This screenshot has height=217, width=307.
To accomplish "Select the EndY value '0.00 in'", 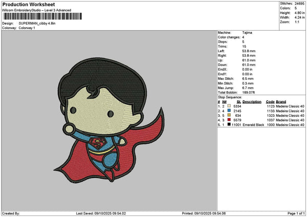I will (x=247, y=74).
